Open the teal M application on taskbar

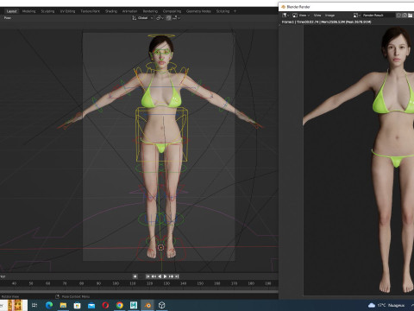point(134,305)
